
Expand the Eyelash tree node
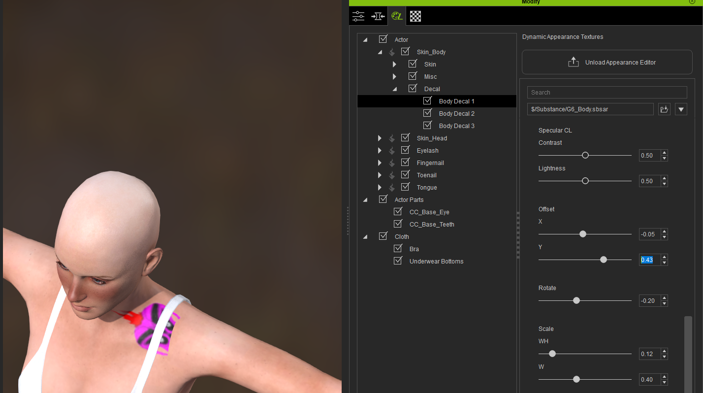point(380,150)
